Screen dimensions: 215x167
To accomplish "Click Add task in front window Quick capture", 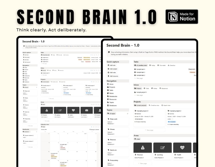I will tap(112, 65).
